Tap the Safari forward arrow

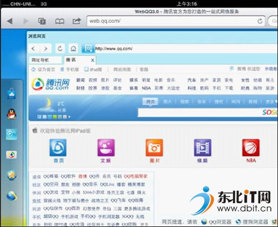tap(26, 21)
